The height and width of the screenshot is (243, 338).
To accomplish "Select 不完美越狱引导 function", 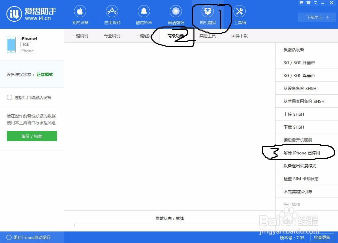I will [306, 191].
